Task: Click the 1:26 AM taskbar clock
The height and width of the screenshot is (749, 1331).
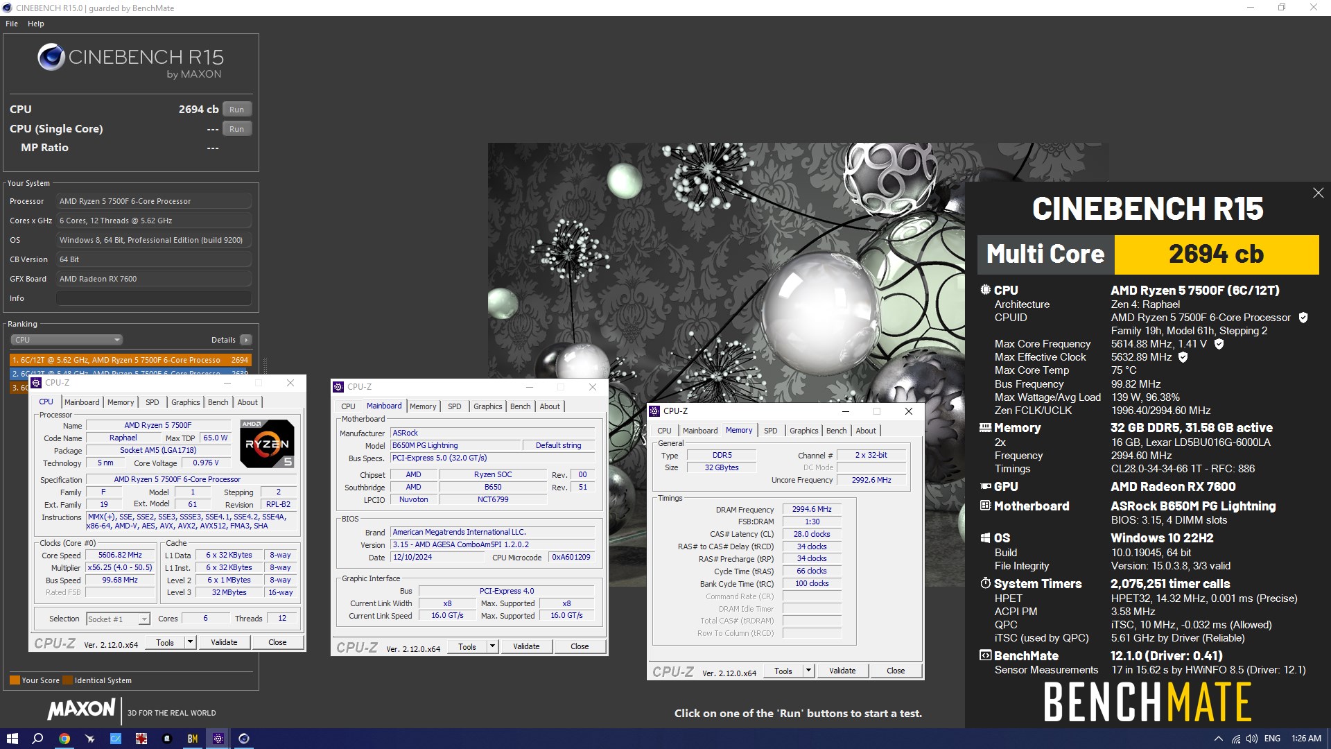Action: (1306, 739)
